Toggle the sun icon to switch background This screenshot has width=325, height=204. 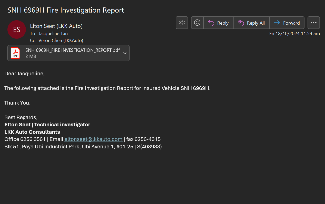(x=182, y=23)
